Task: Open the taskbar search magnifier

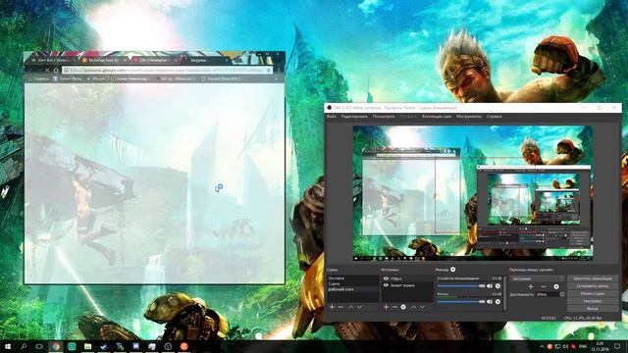Action: (x=24, y=346)
